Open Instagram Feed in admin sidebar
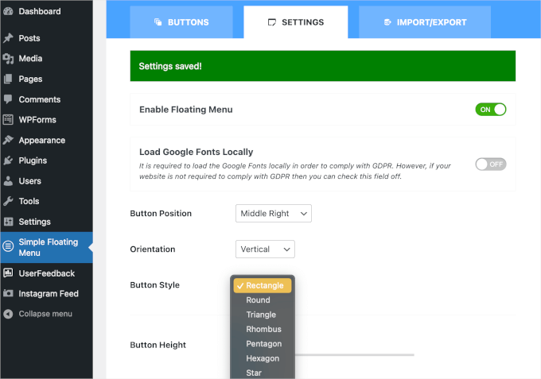The image size is (541, 379). 46,293
